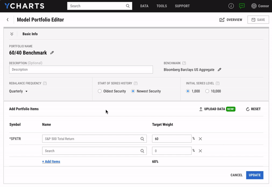Click search icon in S&P 500 row
The image size is (272, 187).
click(142, 139)
